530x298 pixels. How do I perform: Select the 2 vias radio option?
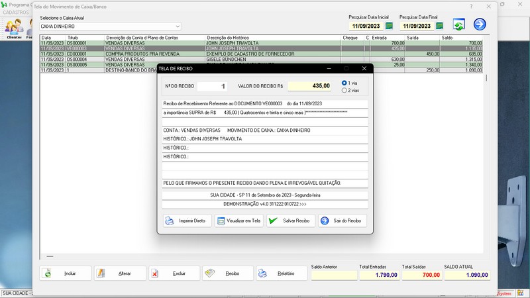344,90
